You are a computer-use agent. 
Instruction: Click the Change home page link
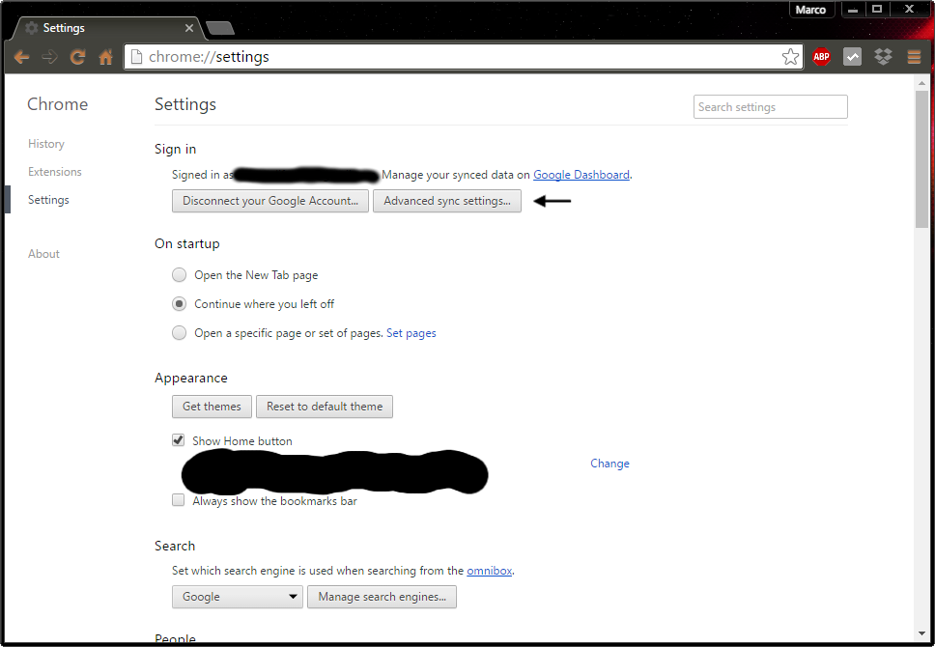[x=609, y=464]
